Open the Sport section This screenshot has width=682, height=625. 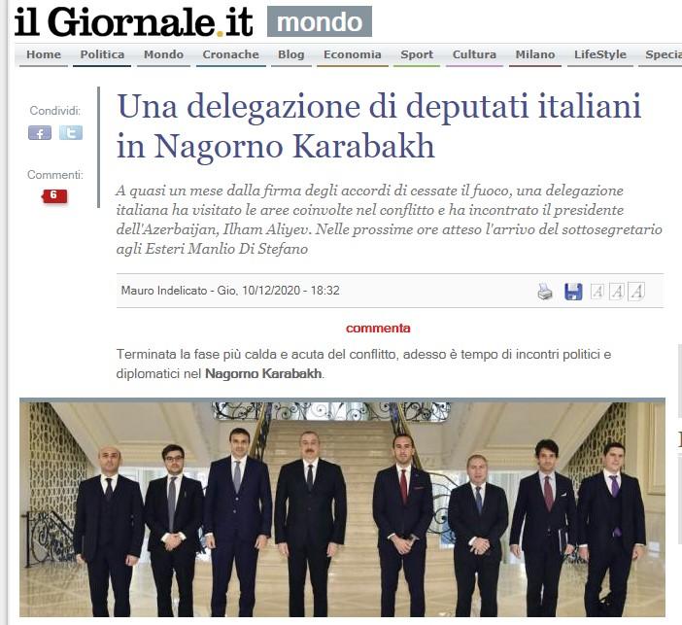(417, 54)
